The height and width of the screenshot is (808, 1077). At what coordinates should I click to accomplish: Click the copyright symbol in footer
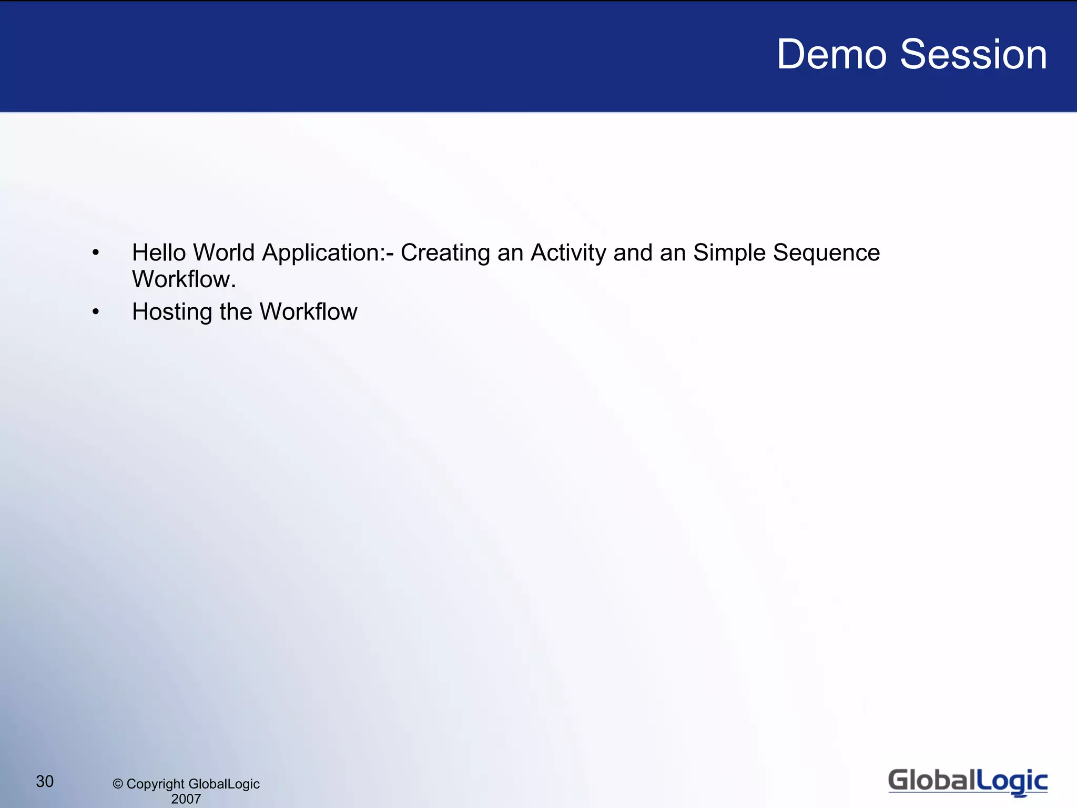tap(118, 784)
